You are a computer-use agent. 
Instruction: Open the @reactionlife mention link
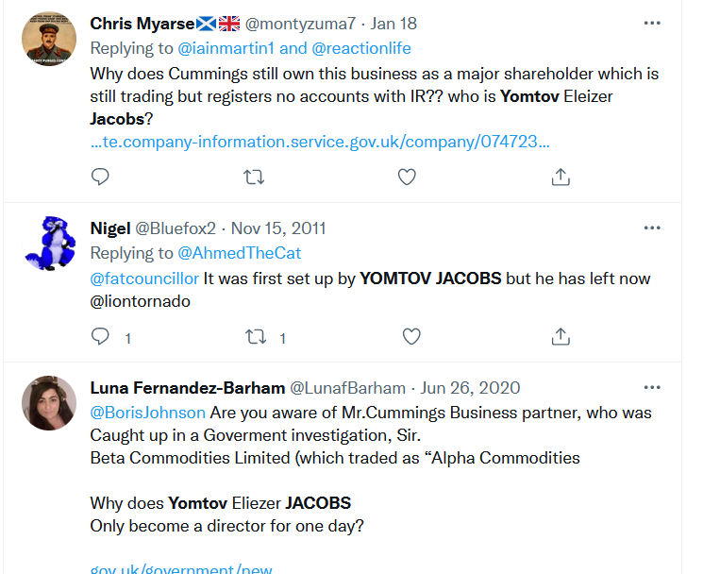[360, 48]
